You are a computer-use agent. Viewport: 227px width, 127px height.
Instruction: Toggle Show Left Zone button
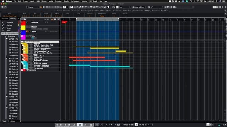click(x=214, y=7)
